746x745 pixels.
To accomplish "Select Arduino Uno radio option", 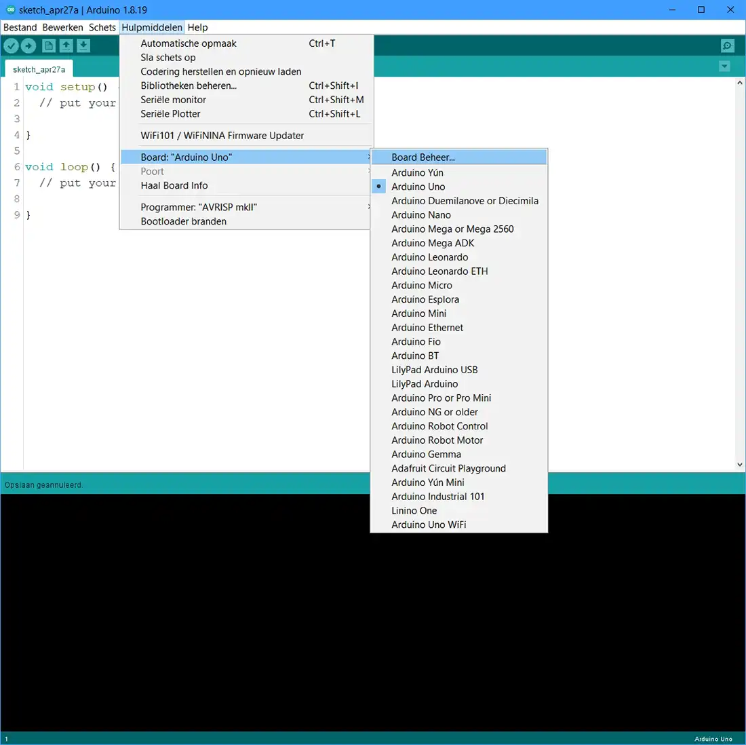I will [418, 187].
